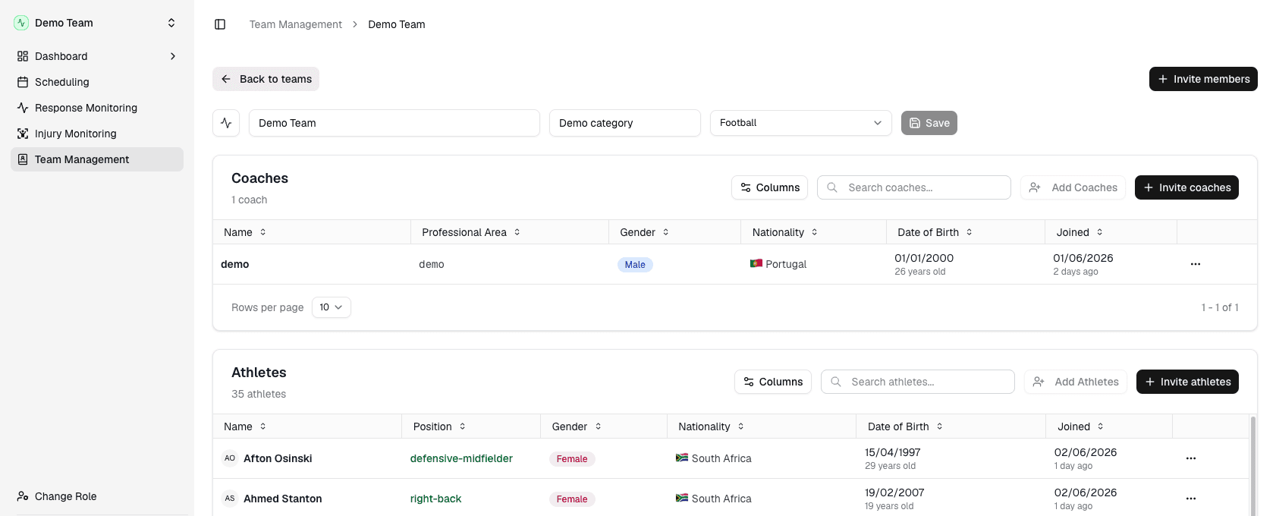
Task: Sort coaches by Professional Area
Action: [x=471, y=232]
